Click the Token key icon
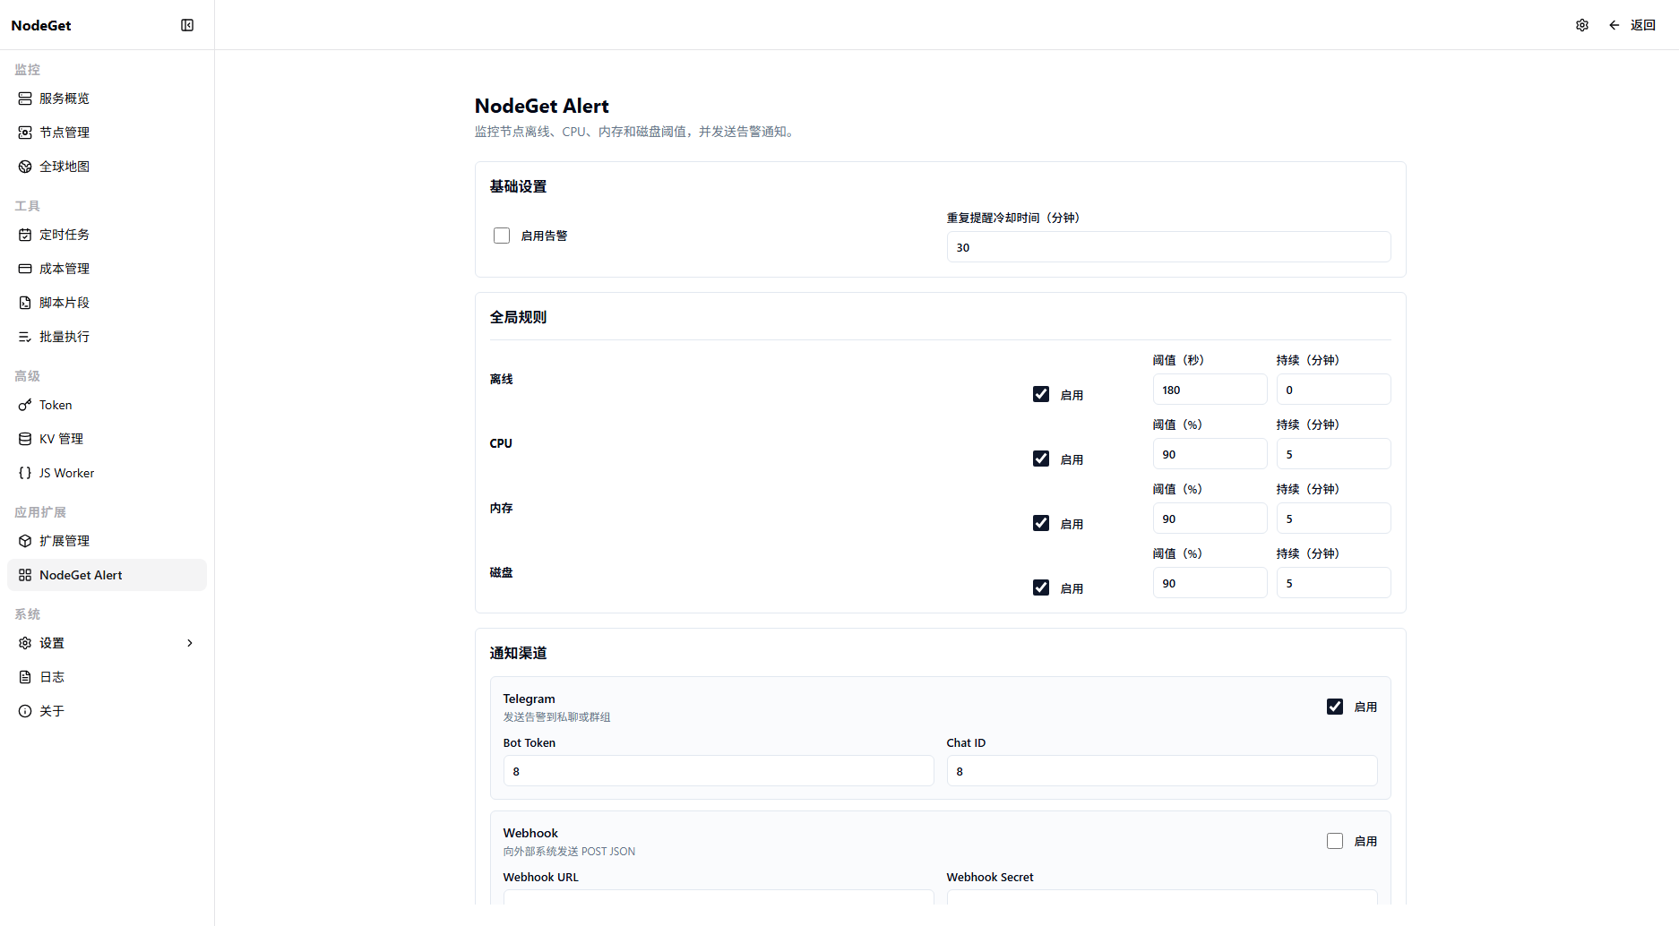This screenshot has width=1679, height=926. click(25, 405)
